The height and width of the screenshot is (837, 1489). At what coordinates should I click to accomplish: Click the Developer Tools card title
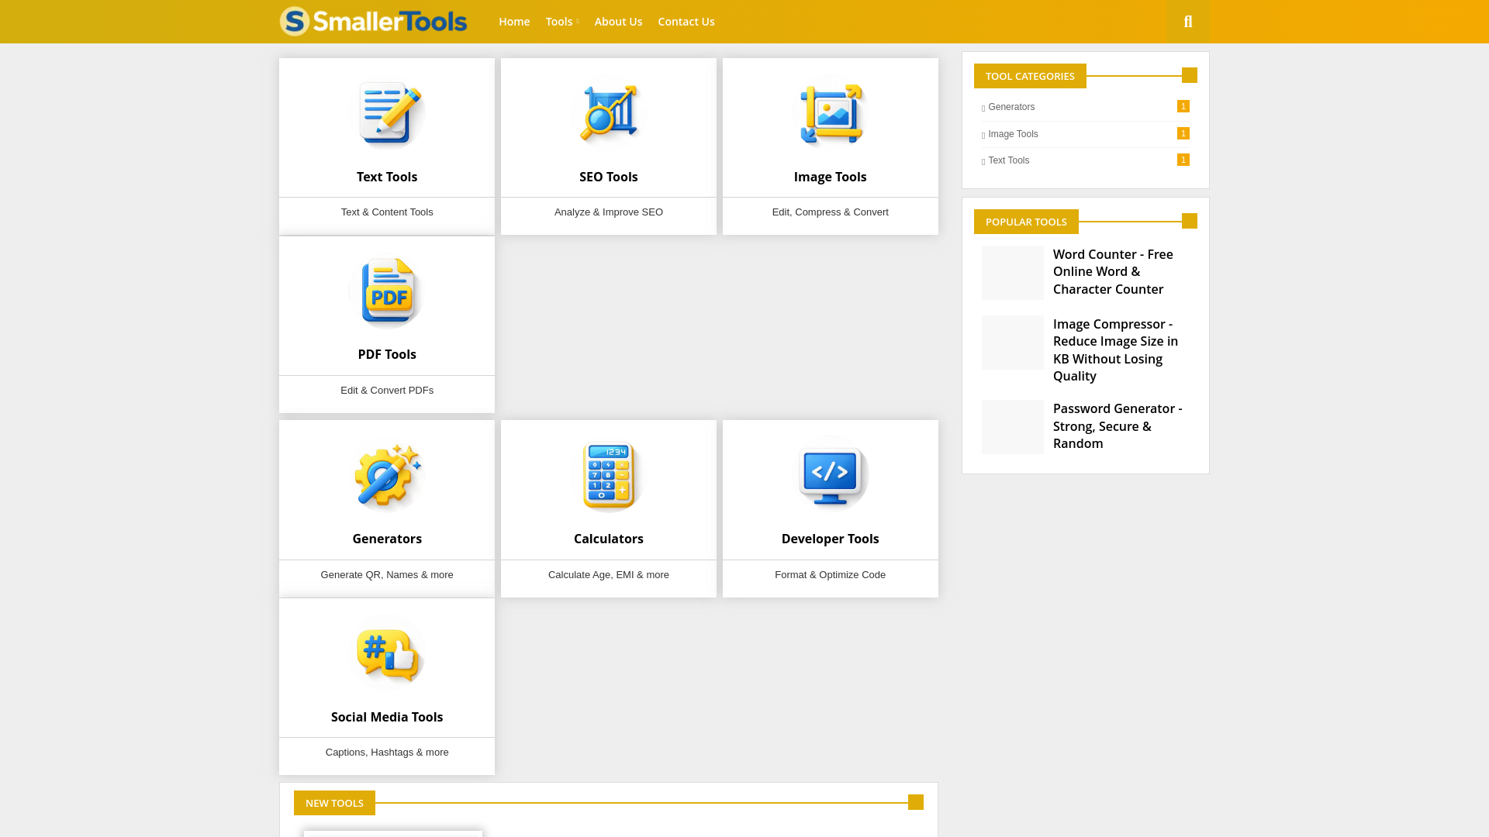coord(831,539)
